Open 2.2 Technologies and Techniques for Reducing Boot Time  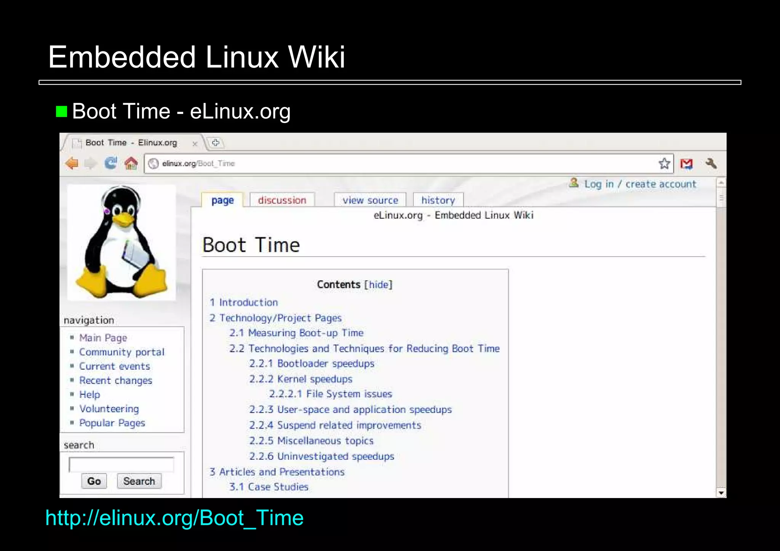364,348
